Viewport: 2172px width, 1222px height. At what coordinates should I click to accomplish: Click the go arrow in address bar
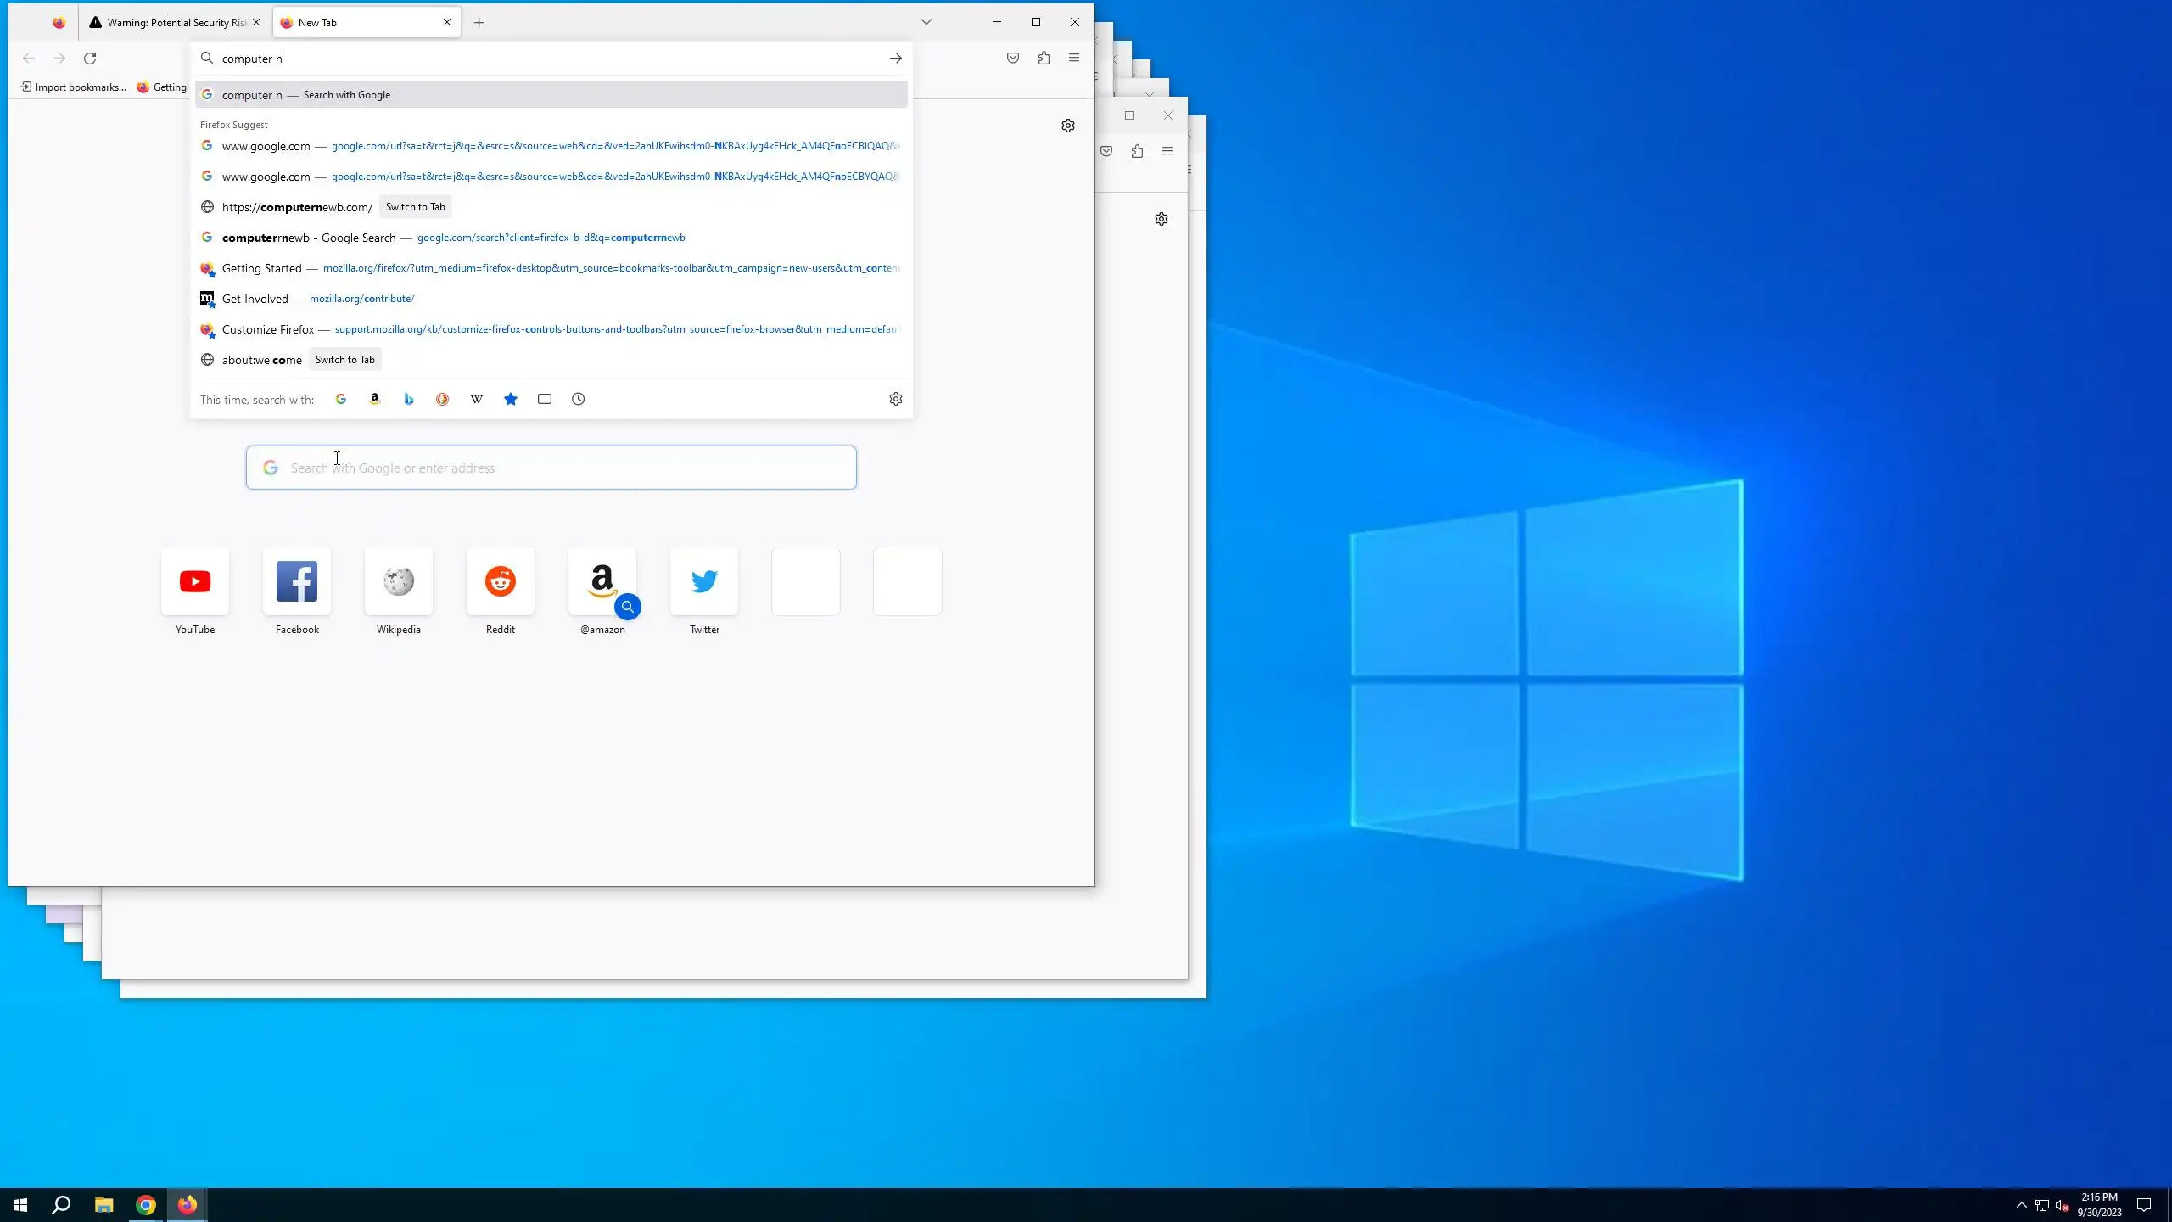point(895,59)
